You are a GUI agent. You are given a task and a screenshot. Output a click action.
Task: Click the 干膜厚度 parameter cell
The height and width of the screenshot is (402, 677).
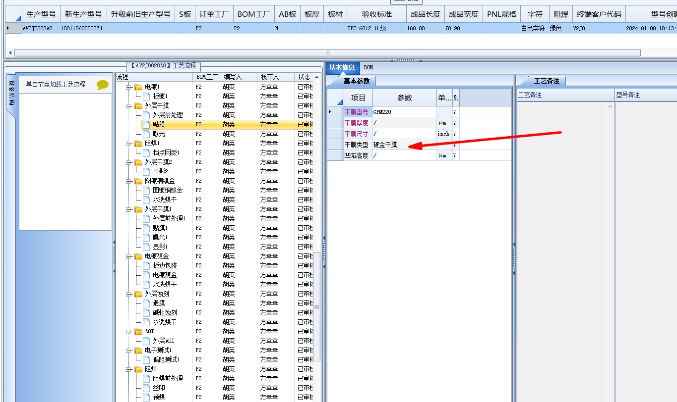(404, 123)
